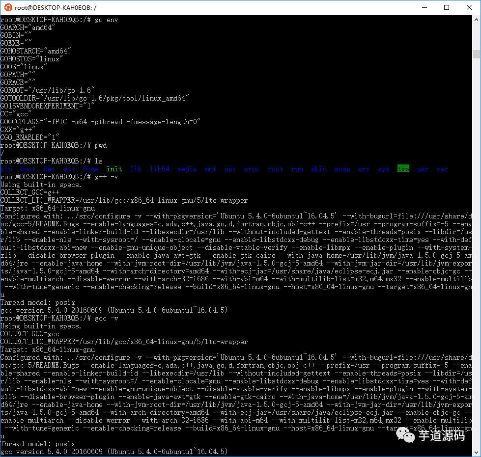Screen dimensions: 481x457
Task: Minimize the terminal window
Action: (424, 8)
